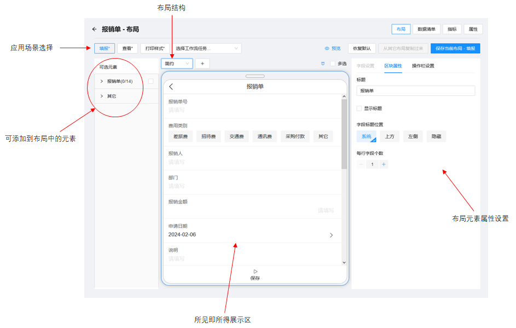
Task: Click the plus button next to 简约
Action: tap(202, 64)
